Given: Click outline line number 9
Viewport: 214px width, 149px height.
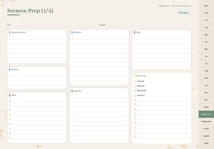Looking at the screenshot, I should pos(39,138).
